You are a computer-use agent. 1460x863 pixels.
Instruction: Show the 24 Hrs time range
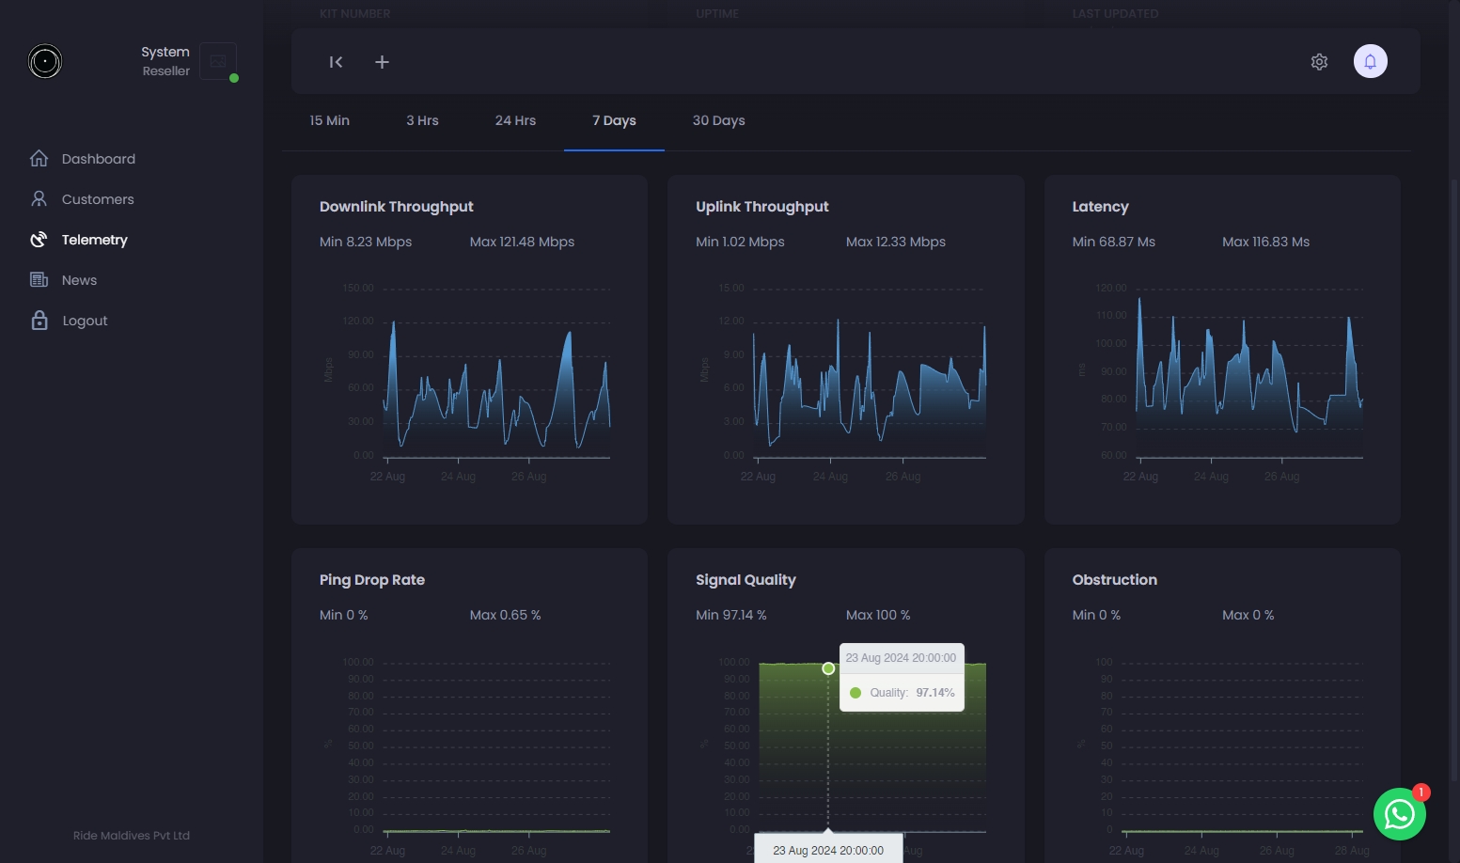pyautogui.click(x=515, y=121)
